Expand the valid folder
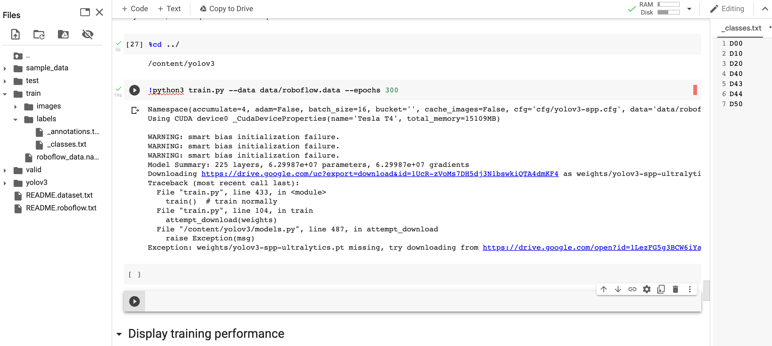772x346 pixels. pos(5,170)
